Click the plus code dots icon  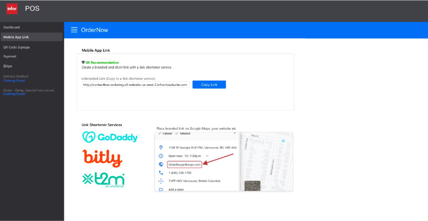tap(161, 181)
